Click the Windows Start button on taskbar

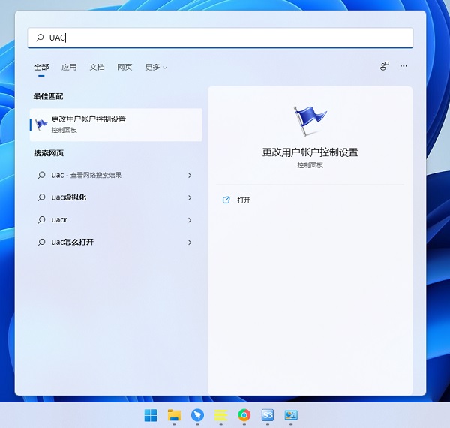151,415
